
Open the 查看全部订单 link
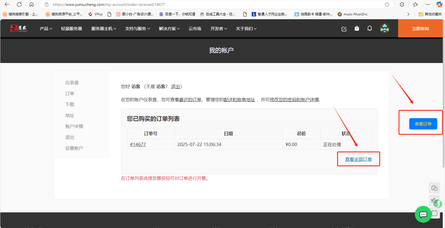[x=358, y=159]
